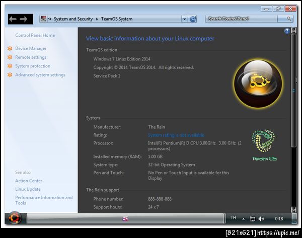Expand the breadcrumb double-chevron list

49,19
